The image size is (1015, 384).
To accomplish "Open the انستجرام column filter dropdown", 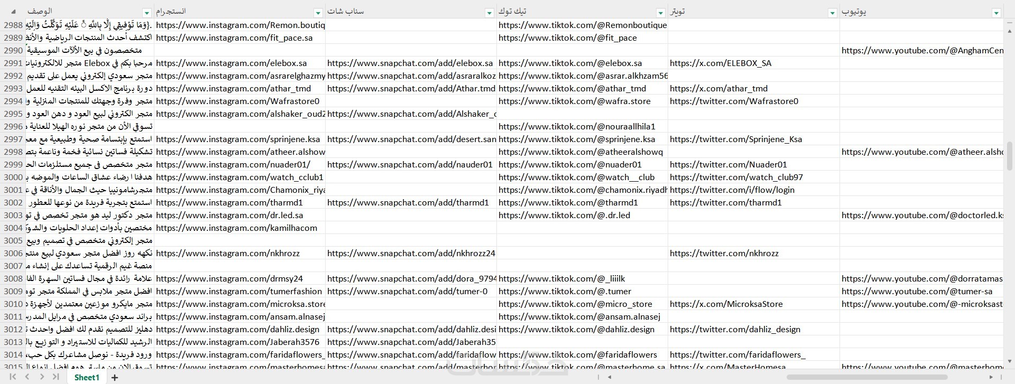I will [x=318, y=13].
